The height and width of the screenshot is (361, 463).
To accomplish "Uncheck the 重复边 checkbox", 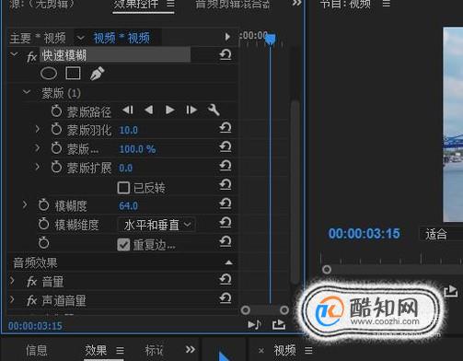I will pyautogui.click(x=123, y=245).
